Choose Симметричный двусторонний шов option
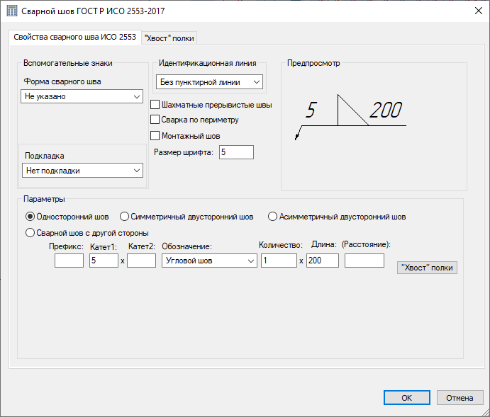Image resolution: width=490 pixels, height=417 pixels. click(125, 217)
